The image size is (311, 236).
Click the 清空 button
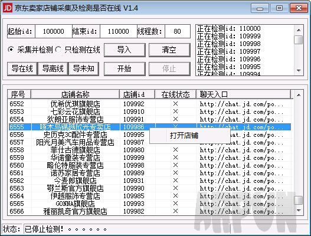click(169, 50)
